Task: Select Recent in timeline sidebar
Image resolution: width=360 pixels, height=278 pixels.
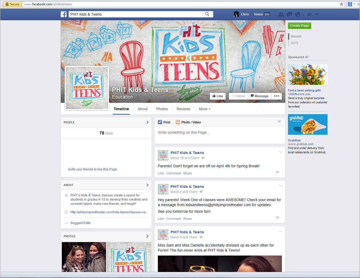Action: [x=296, y=36]
